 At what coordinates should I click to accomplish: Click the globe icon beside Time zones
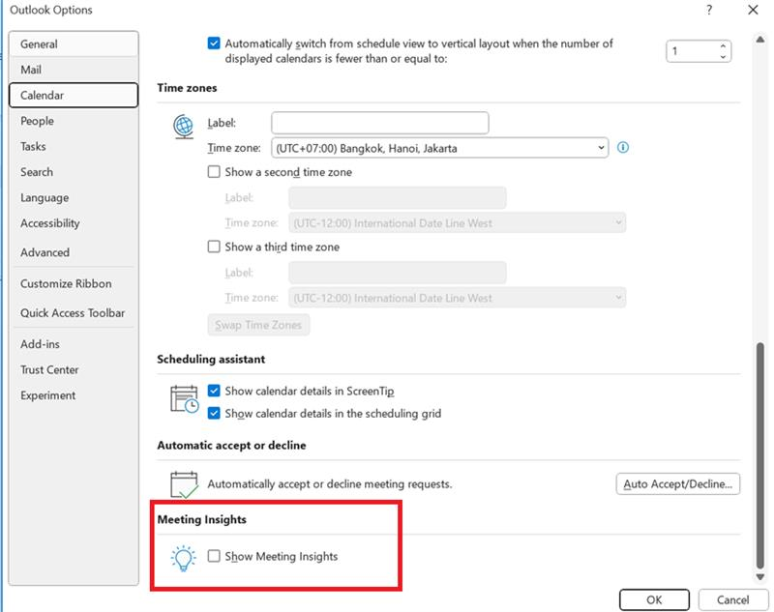click(184, 127)
